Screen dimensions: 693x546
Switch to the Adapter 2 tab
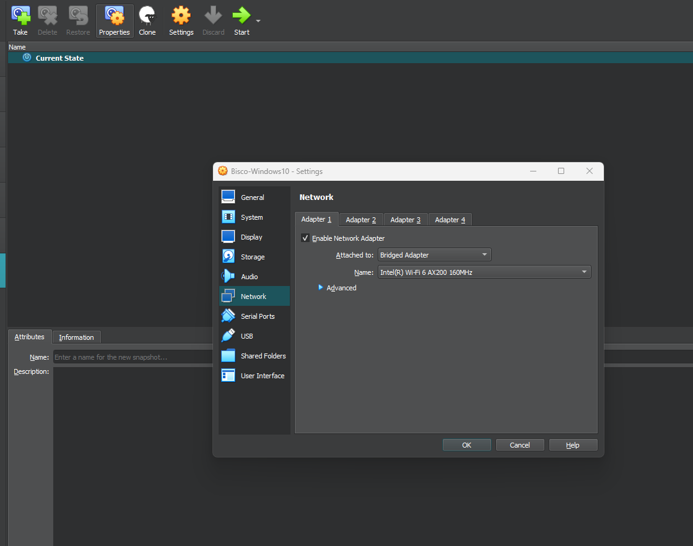coord(361,220)
